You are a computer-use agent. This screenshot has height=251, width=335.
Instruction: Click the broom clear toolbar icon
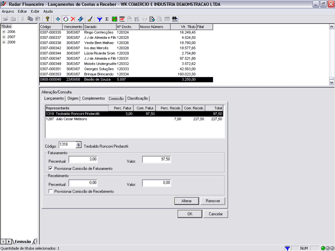(x=90, y=19)
